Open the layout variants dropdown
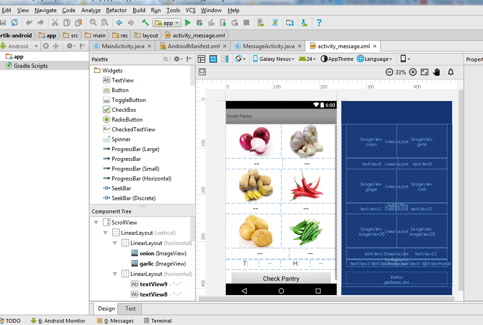The width and height of the screenshot is (483, 325). 405,59
